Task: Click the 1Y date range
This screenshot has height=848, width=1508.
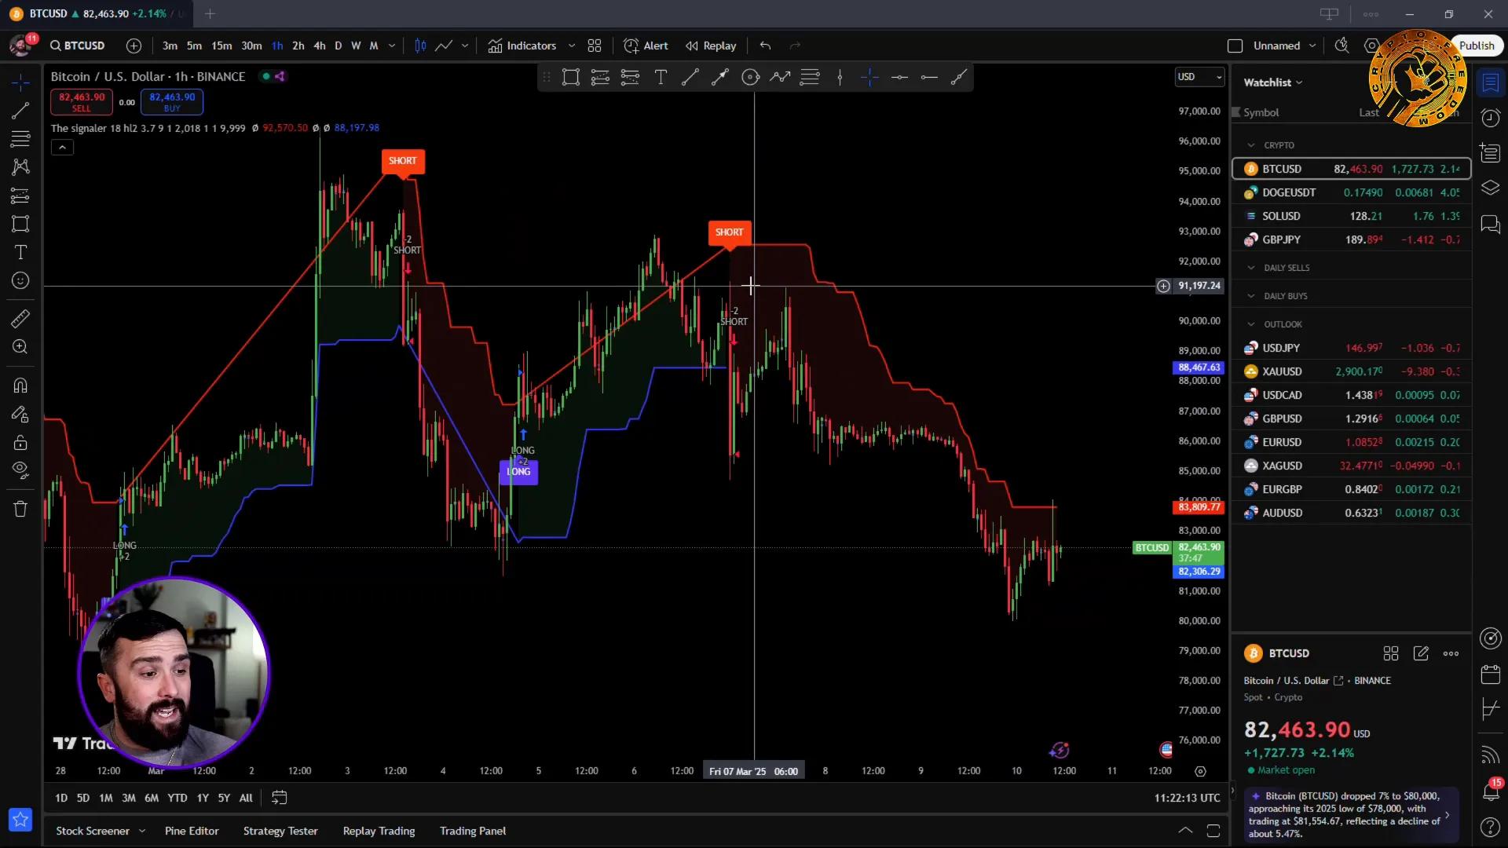Action: click(203, 798)
